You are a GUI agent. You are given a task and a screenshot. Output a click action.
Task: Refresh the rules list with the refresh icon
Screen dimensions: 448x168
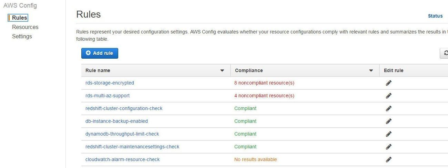[445, 53]
